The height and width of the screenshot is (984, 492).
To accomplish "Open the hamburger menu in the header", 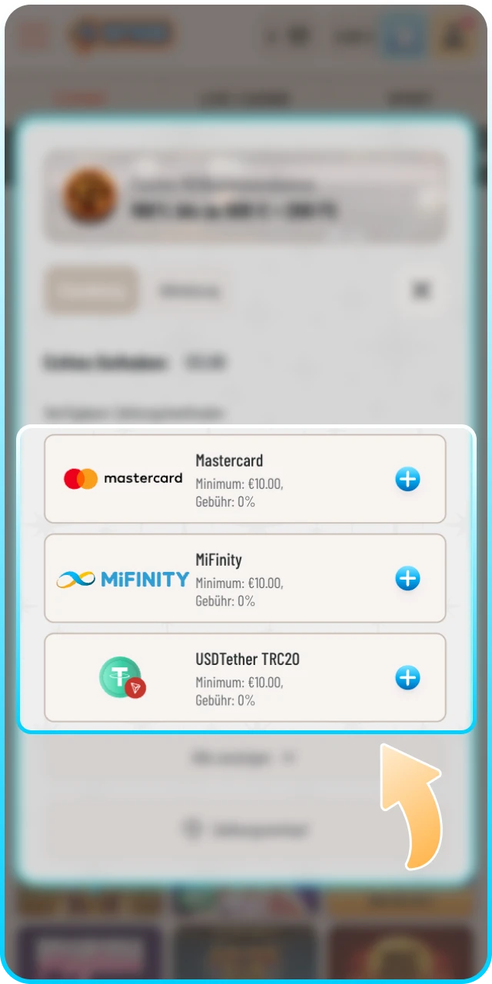I will (32, 36).
